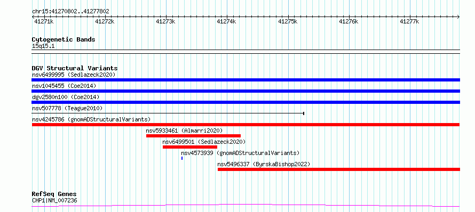Click the left arrowhead of the ruler

[x=33, y=17]
